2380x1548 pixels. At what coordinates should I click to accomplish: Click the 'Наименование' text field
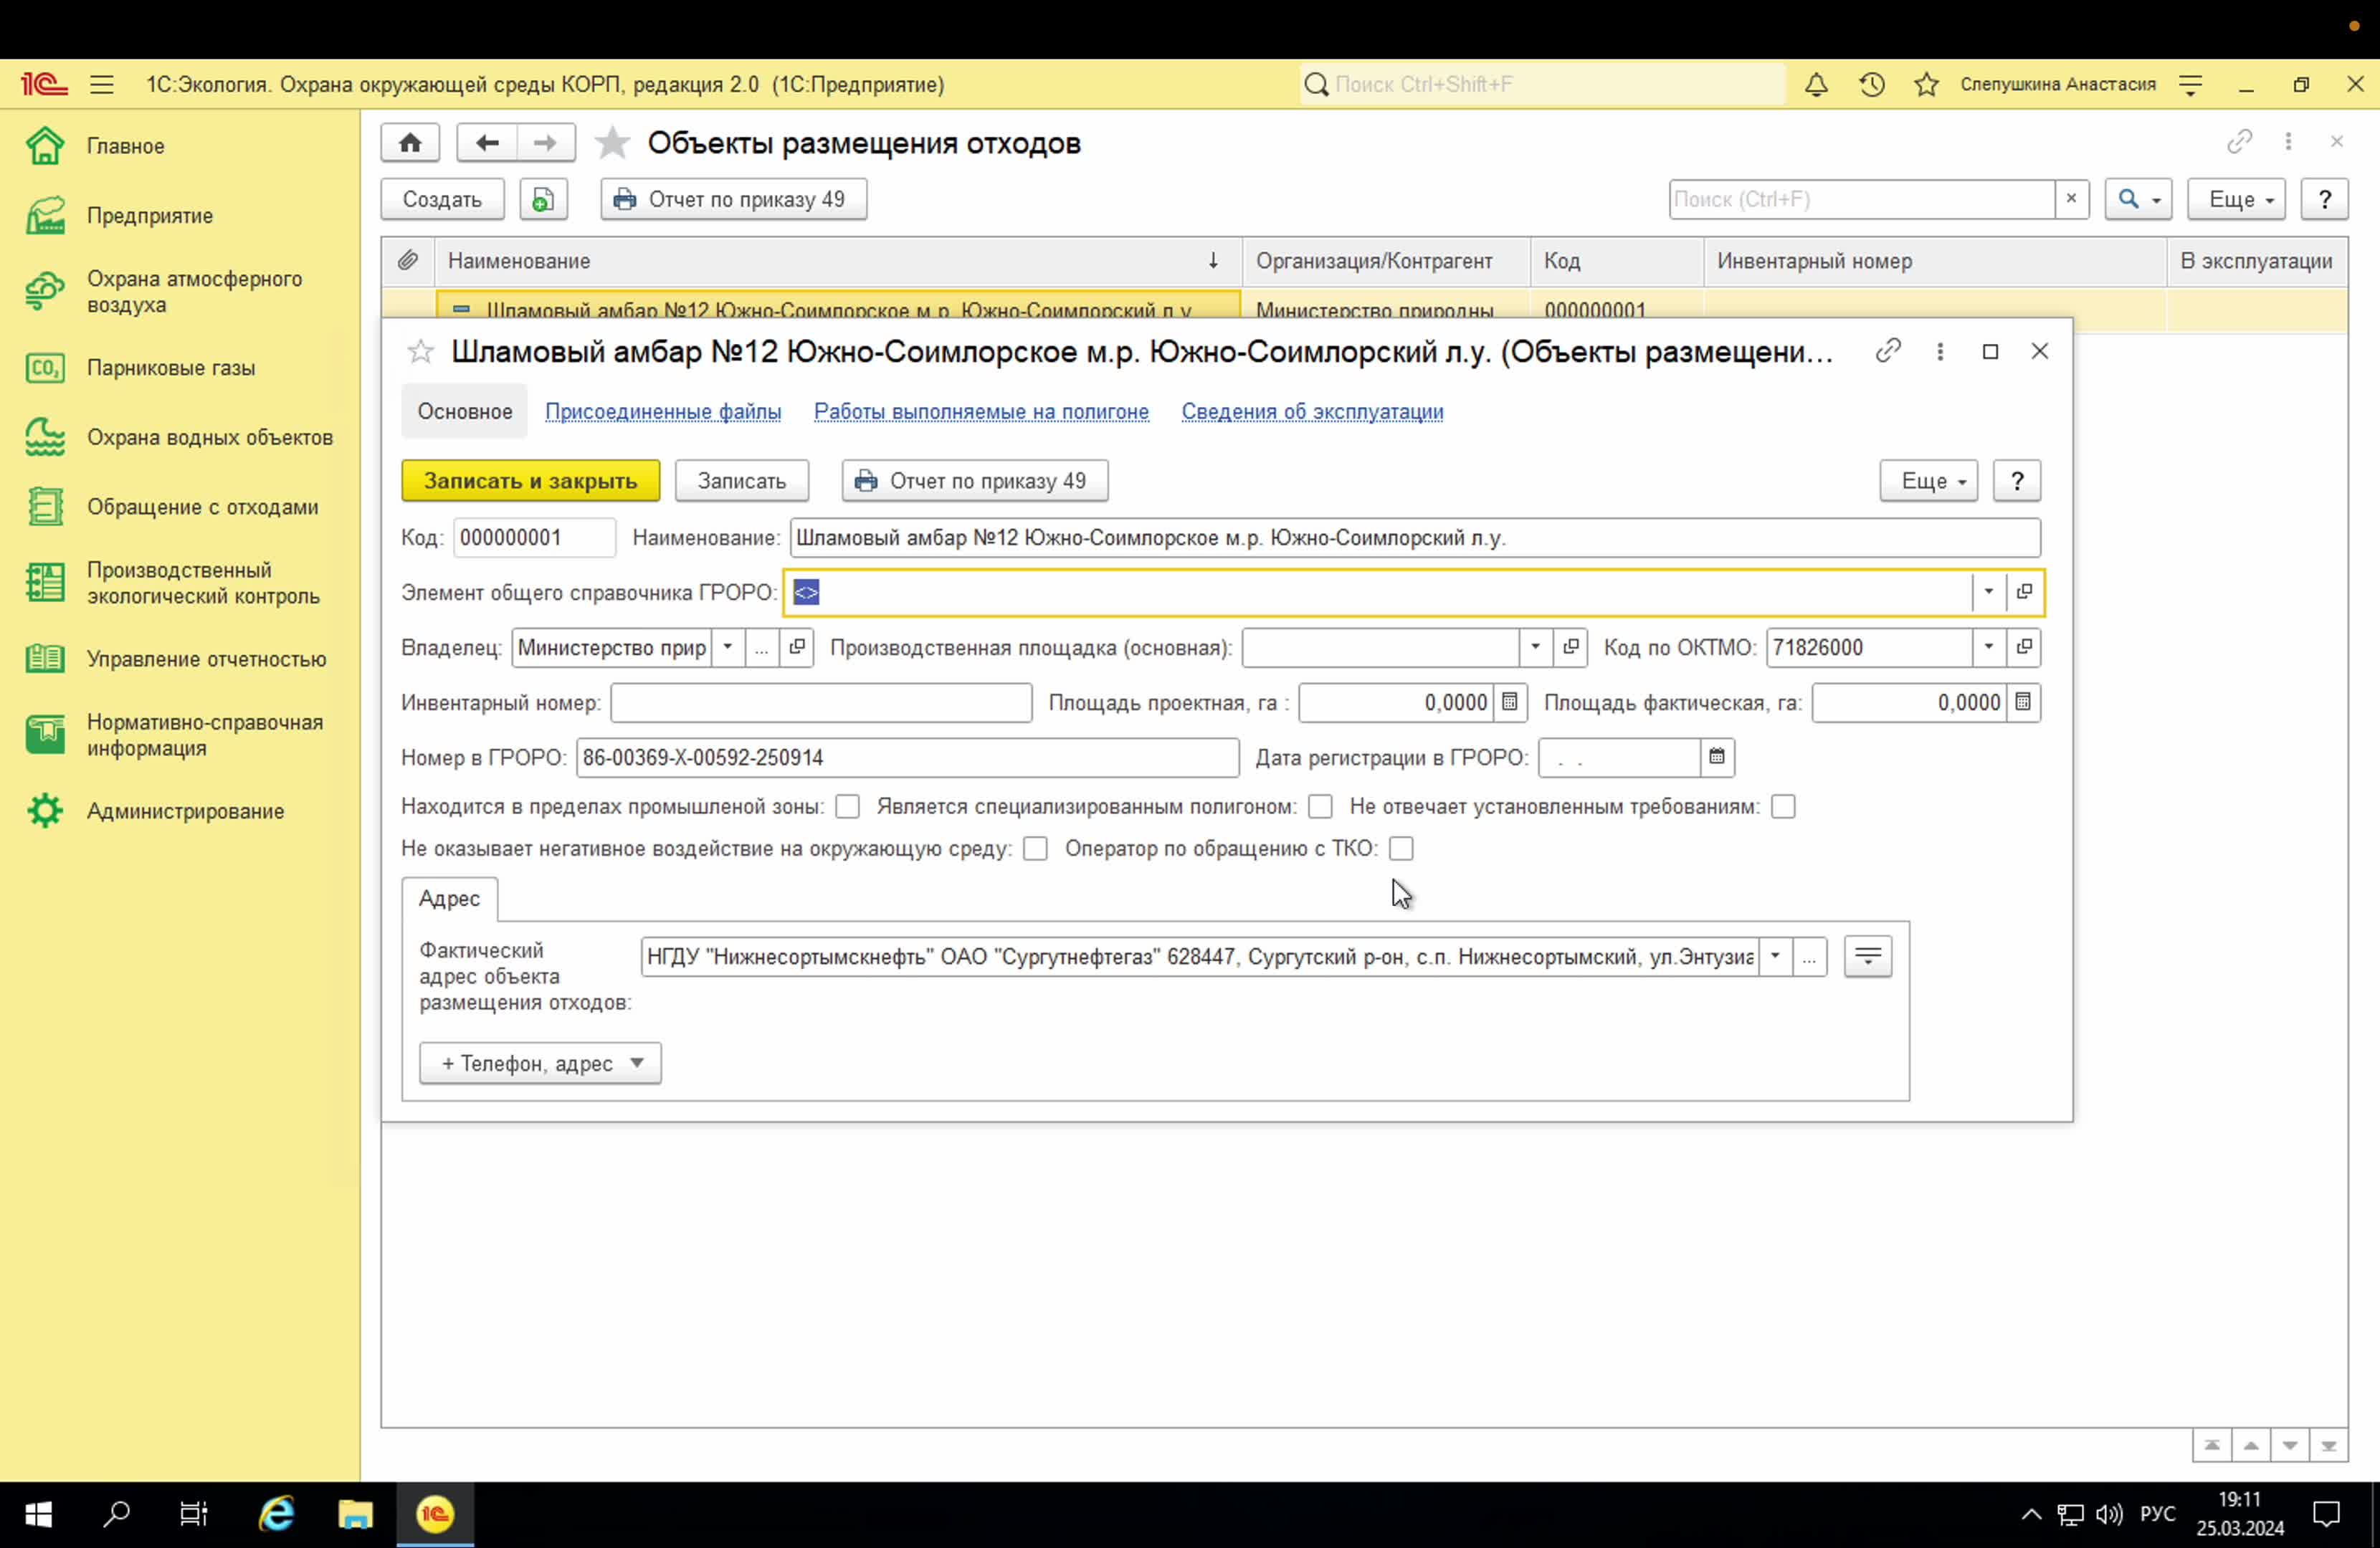pos(1415,538)
